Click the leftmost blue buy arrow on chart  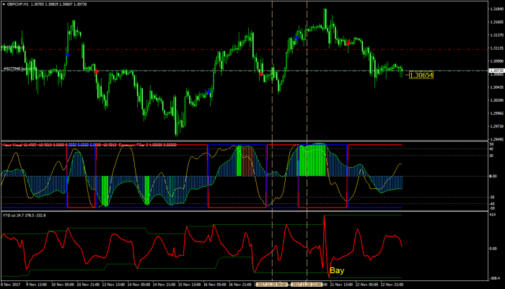coord(67,55)
